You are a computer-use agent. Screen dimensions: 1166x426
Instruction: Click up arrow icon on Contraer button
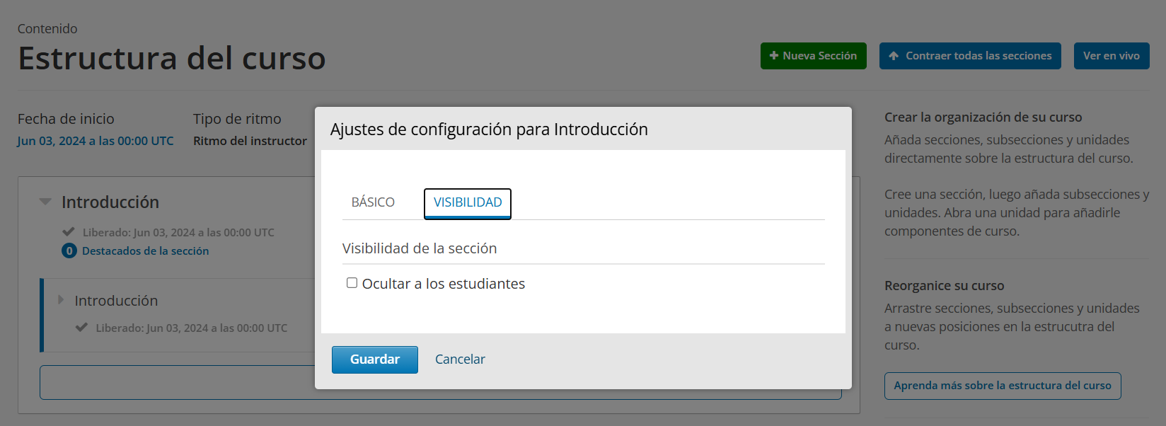894,56
